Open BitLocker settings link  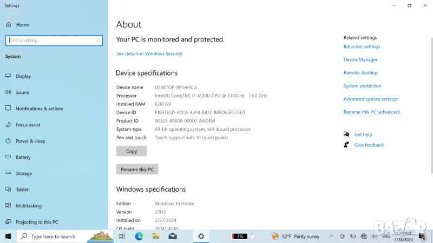[362, 47]
